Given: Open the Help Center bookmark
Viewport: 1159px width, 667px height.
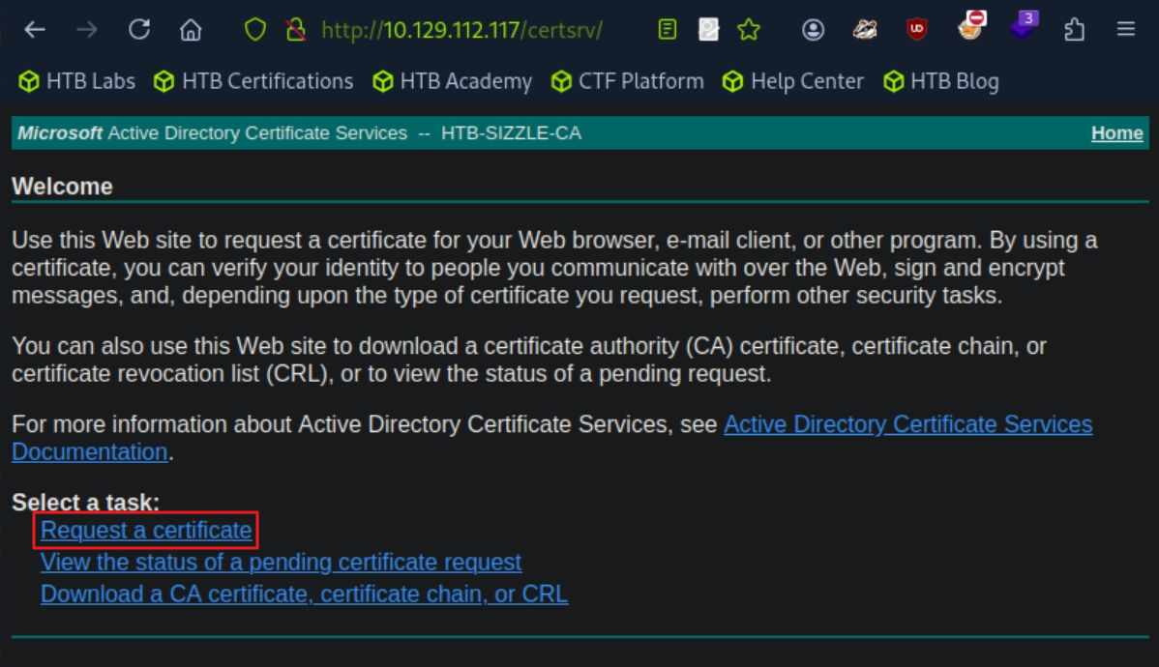Looking at the screenshot, I should pyautogui.click(x=793, y=81).
